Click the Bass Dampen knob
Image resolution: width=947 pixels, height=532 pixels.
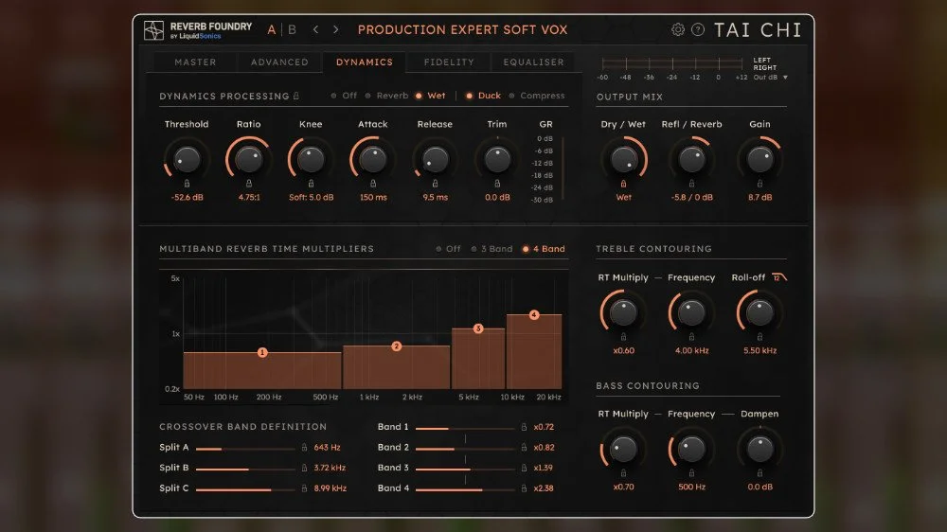759,449
